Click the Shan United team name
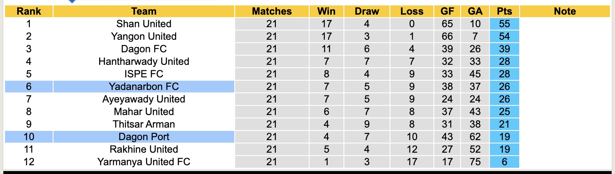 [x=143, y=24]
